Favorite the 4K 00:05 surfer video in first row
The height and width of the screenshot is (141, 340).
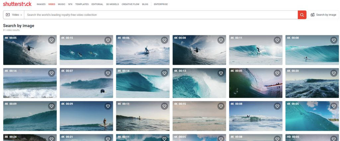point(51,40)
